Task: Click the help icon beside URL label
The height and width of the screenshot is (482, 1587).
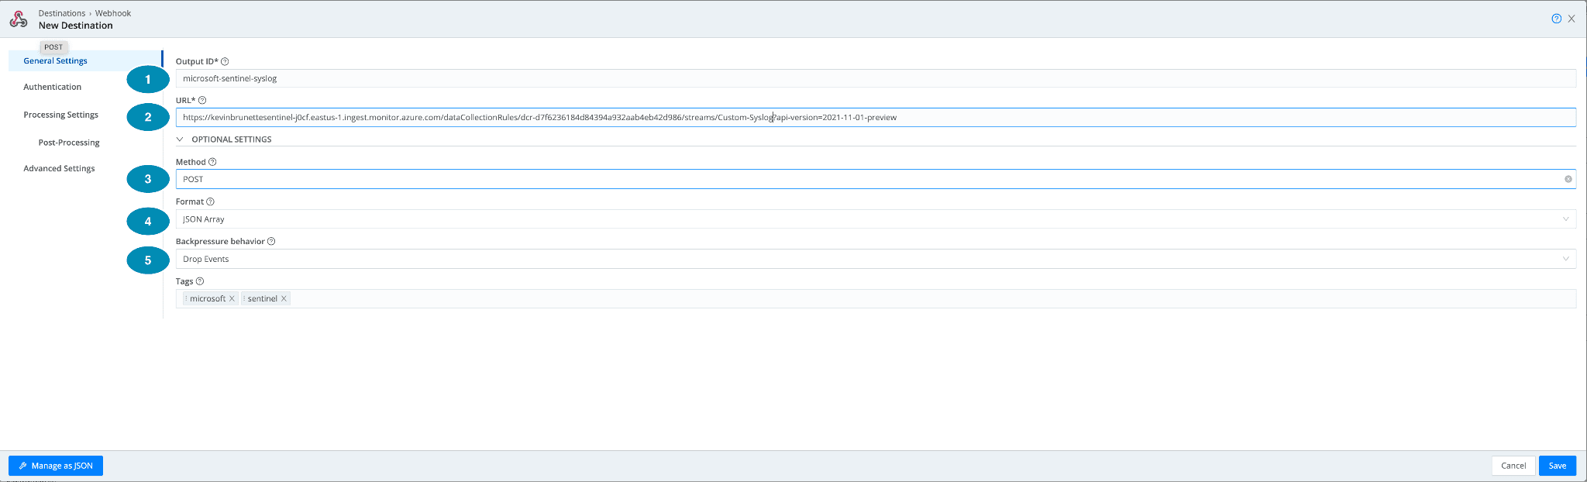Action: pos(202,100)
